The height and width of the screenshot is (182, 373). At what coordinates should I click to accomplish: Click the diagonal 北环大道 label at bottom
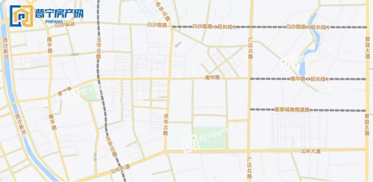(121, 169)
